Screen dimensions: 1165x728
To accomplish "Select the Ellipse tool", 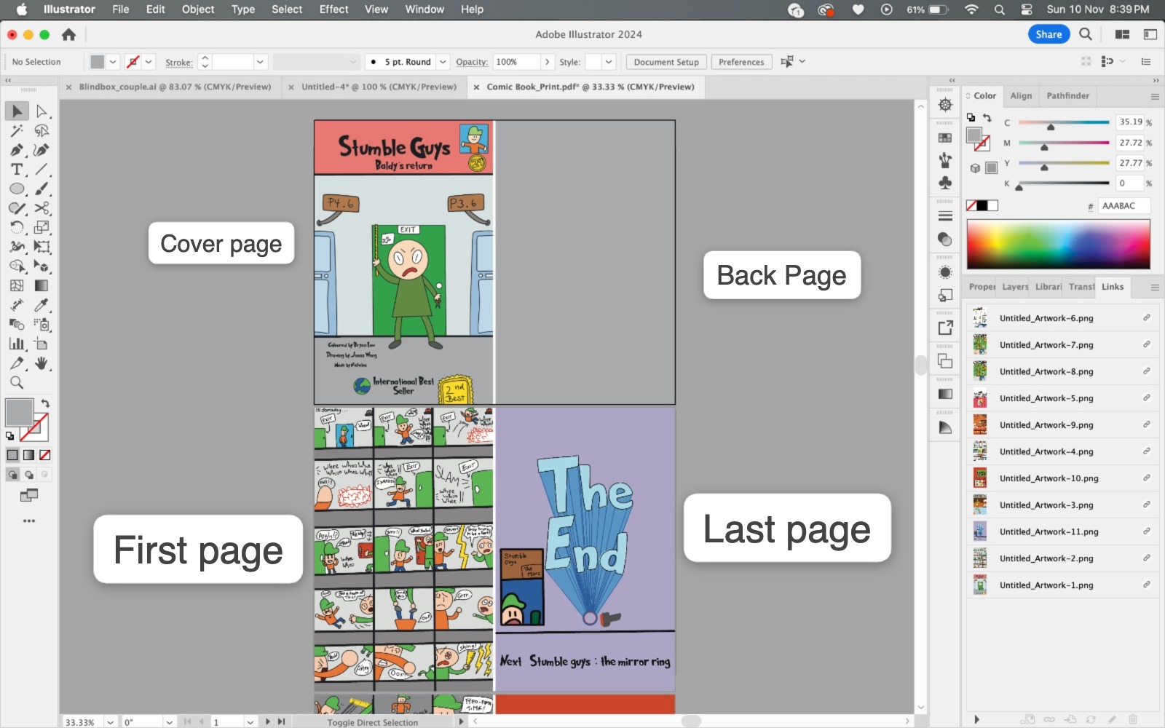I will click(x=17, y=189).
